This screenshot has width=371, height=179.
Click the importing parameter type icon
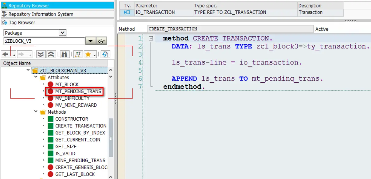tap(127, 12)
